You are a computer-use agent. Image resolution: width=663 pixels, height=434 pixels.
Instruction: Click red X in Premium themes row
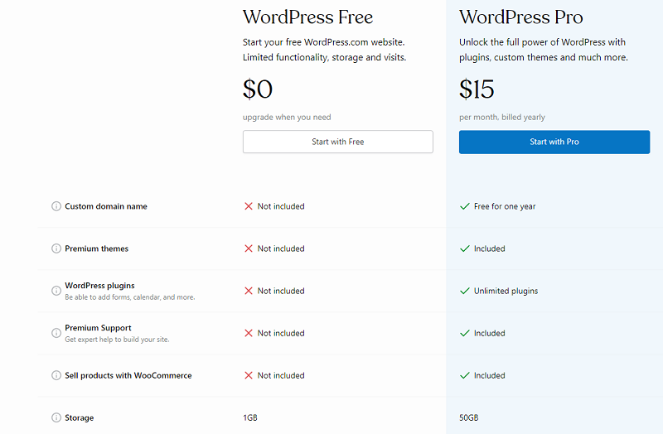[x=249, y=248]
